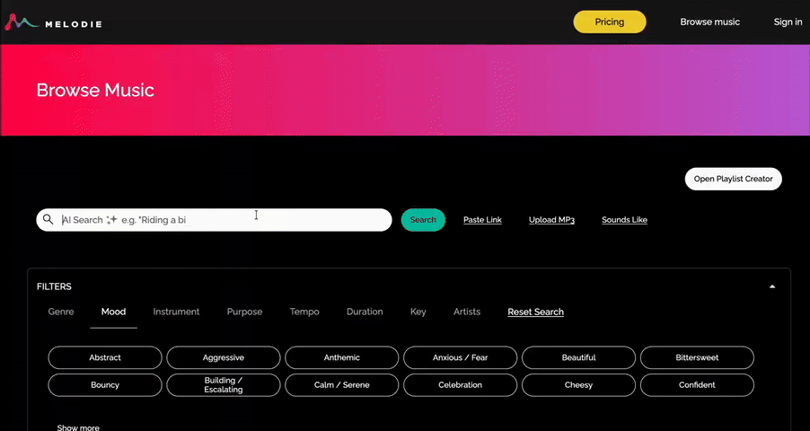Open the Sounds Like search option

624,220
